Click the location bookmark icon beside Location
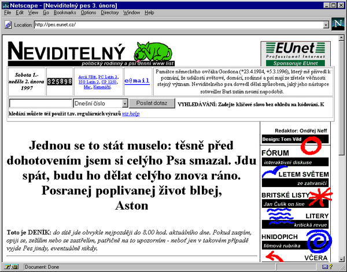Viewport: 347px width, 272px height. pos(8,25)
